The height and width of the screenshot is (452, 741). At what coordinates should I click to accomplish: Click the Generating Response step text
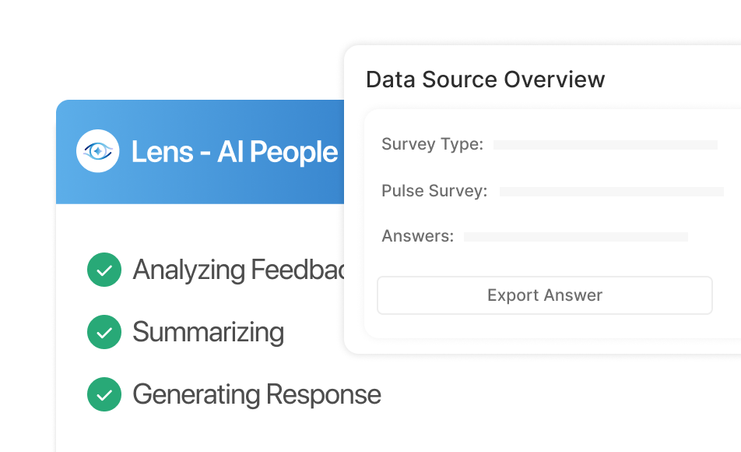(257, 395)
